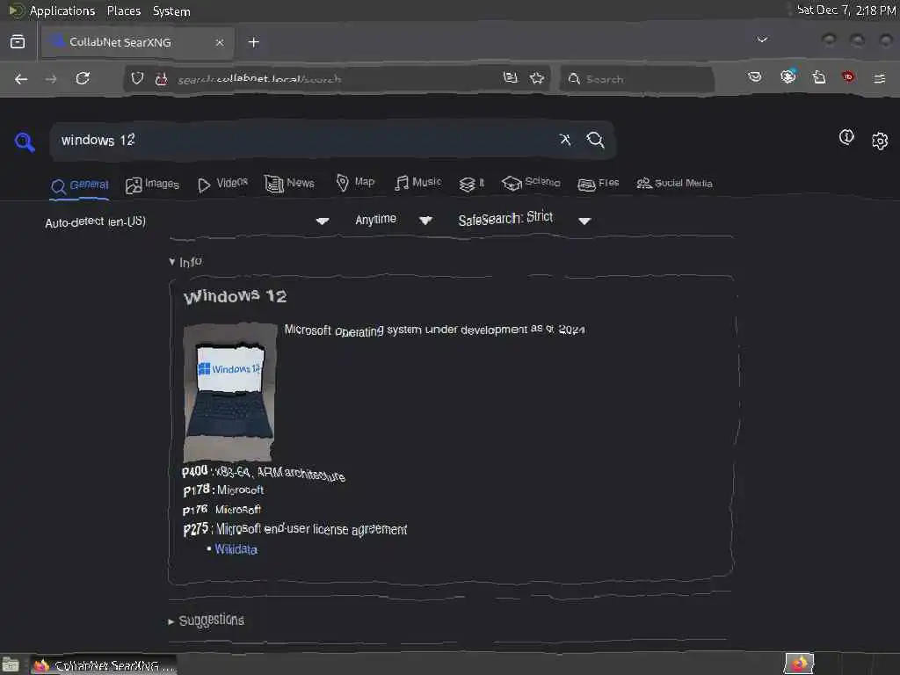Screen dimensions: 900x675
Task: Open the Places menu
Action: [x=123, y=11]
